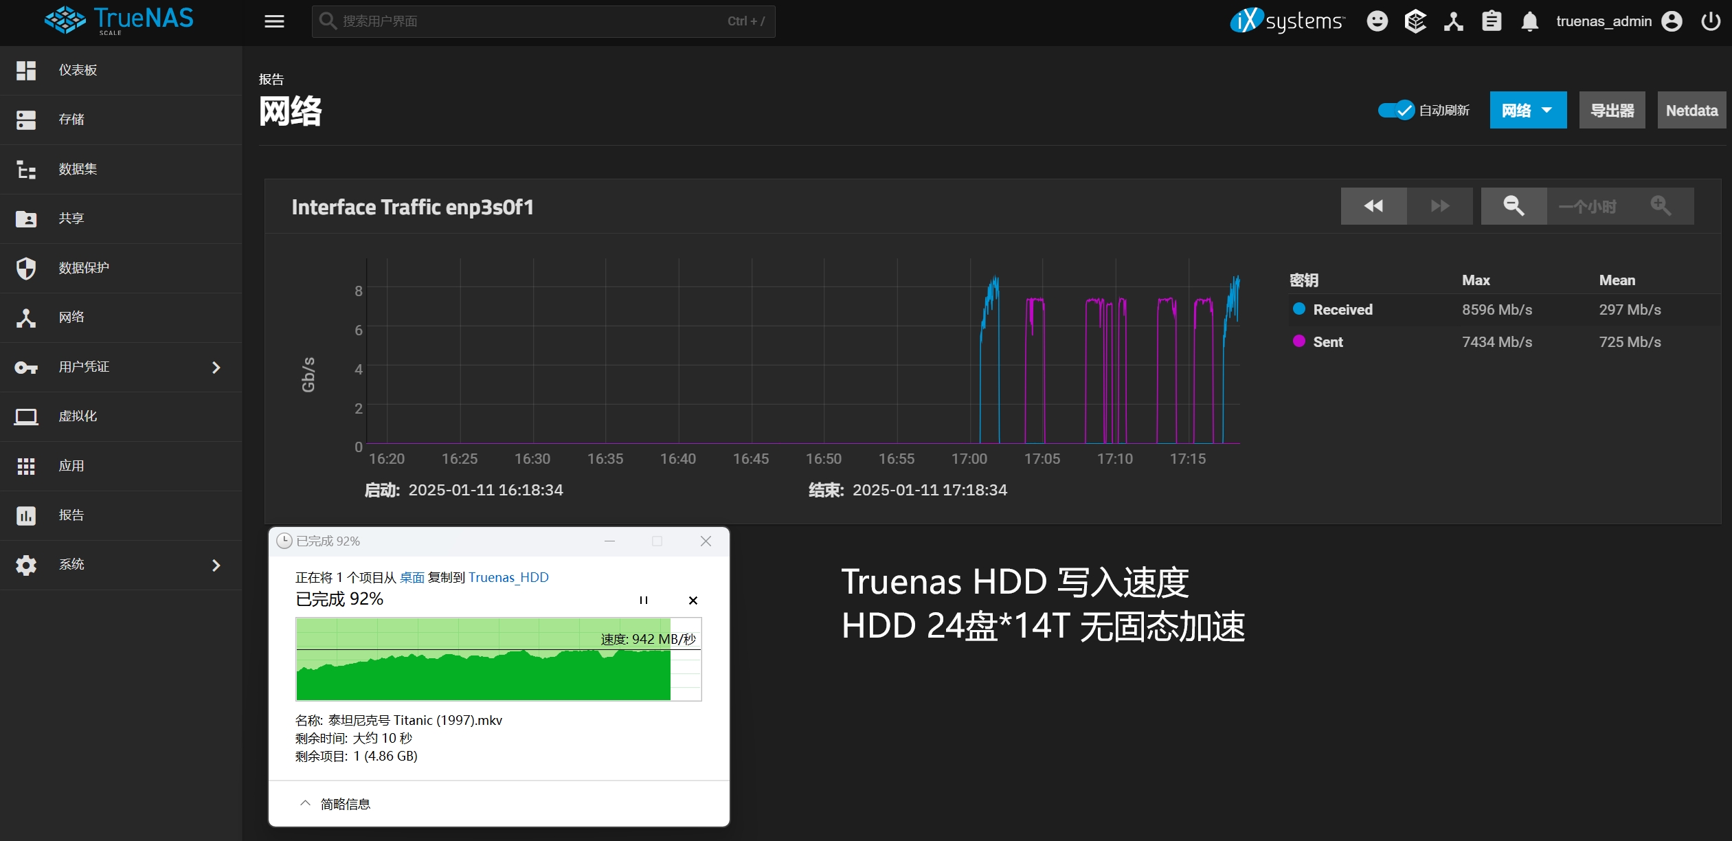Open the iXsystems logo link

click(x=1287, y=21)
